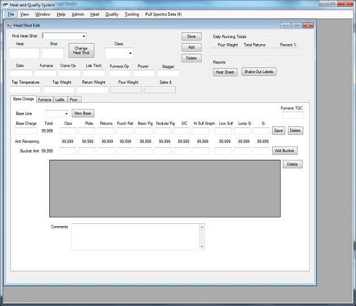Switch to the Pour tab

click(x=74, y=99)
